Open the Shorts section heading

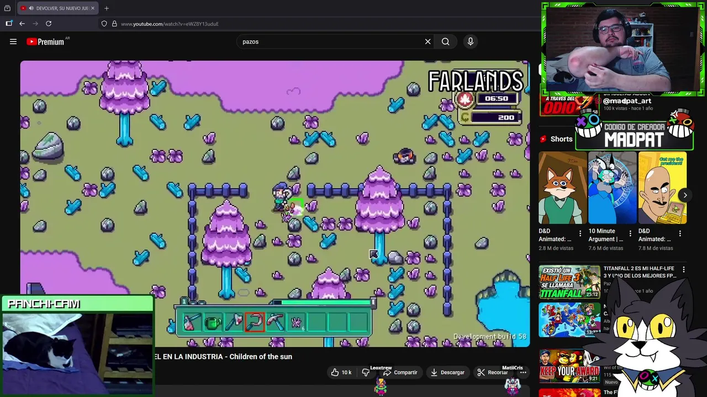(561, 139)
